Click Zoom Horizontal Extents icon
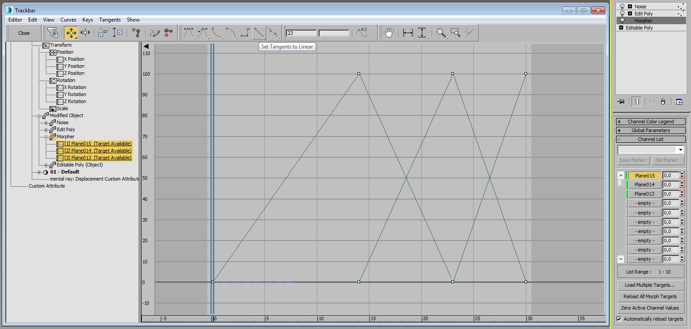Screen dimensions: 691x329 [x=408, y=33]
